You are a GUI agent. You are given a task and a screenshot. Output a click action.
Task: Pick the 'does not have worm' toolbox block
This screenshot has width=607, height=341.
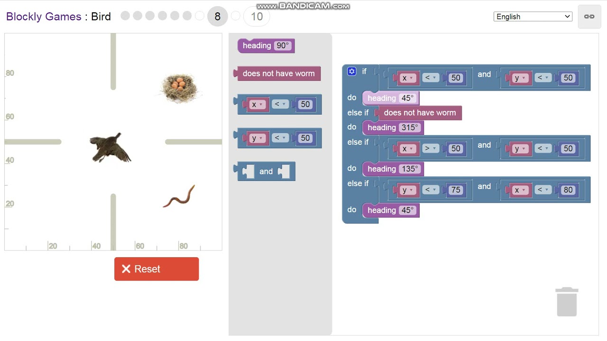tap(278, 73)
